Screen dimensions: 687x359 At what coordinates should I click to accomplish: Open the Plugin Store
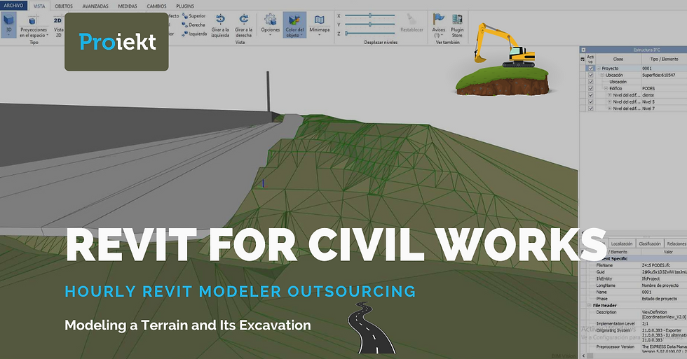point(457,25)
